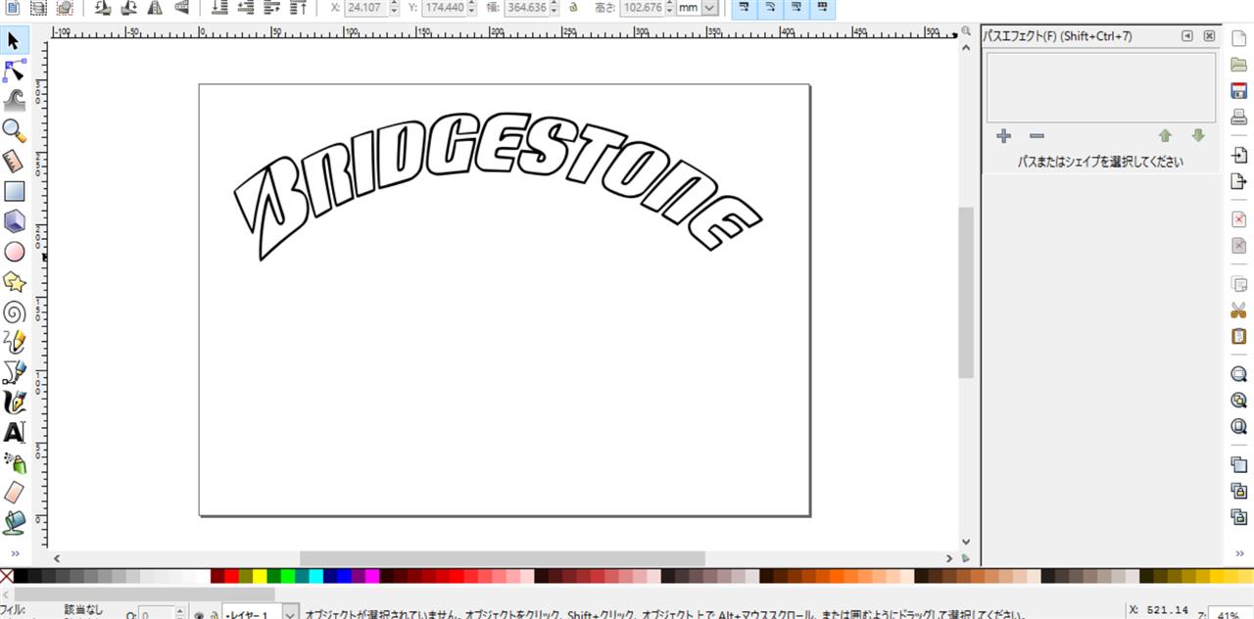This screenshot has height=619, width=1254.
Task: Click Select All in All Layers icon
Action: [x=38, y=8]
